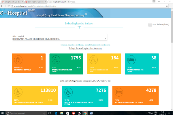Enable Auto Refresh (5 min) checkbox
Image resolution: width=173 pixels, height=115 pixels.
(x=150, y=24)
